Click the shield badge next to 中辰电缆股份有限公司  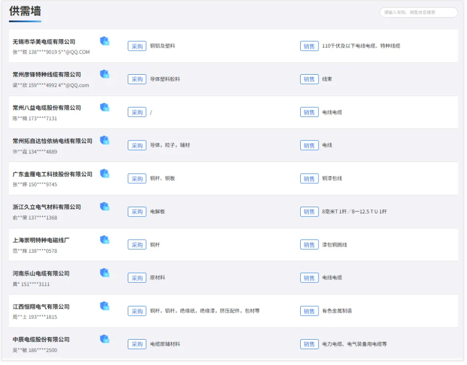[x=105, y=339]
